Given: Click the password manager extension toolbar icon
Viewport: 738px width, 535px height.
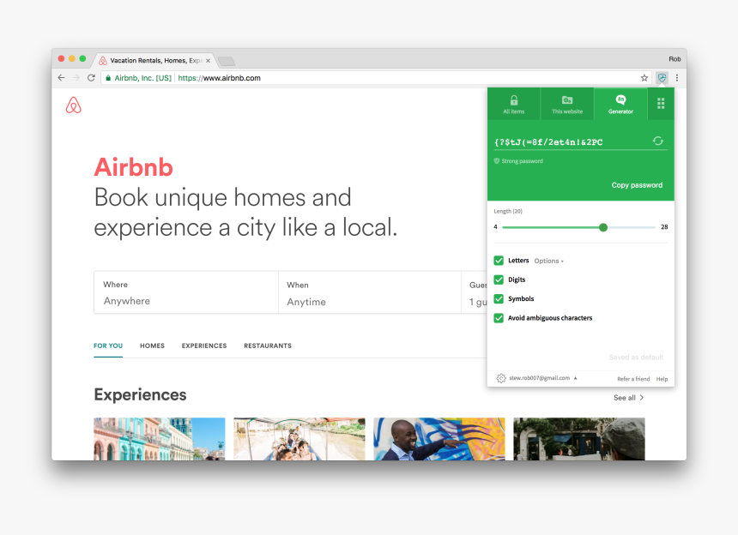Looking at the screenshot, I should pyautogui.click(x=662, y=78).
